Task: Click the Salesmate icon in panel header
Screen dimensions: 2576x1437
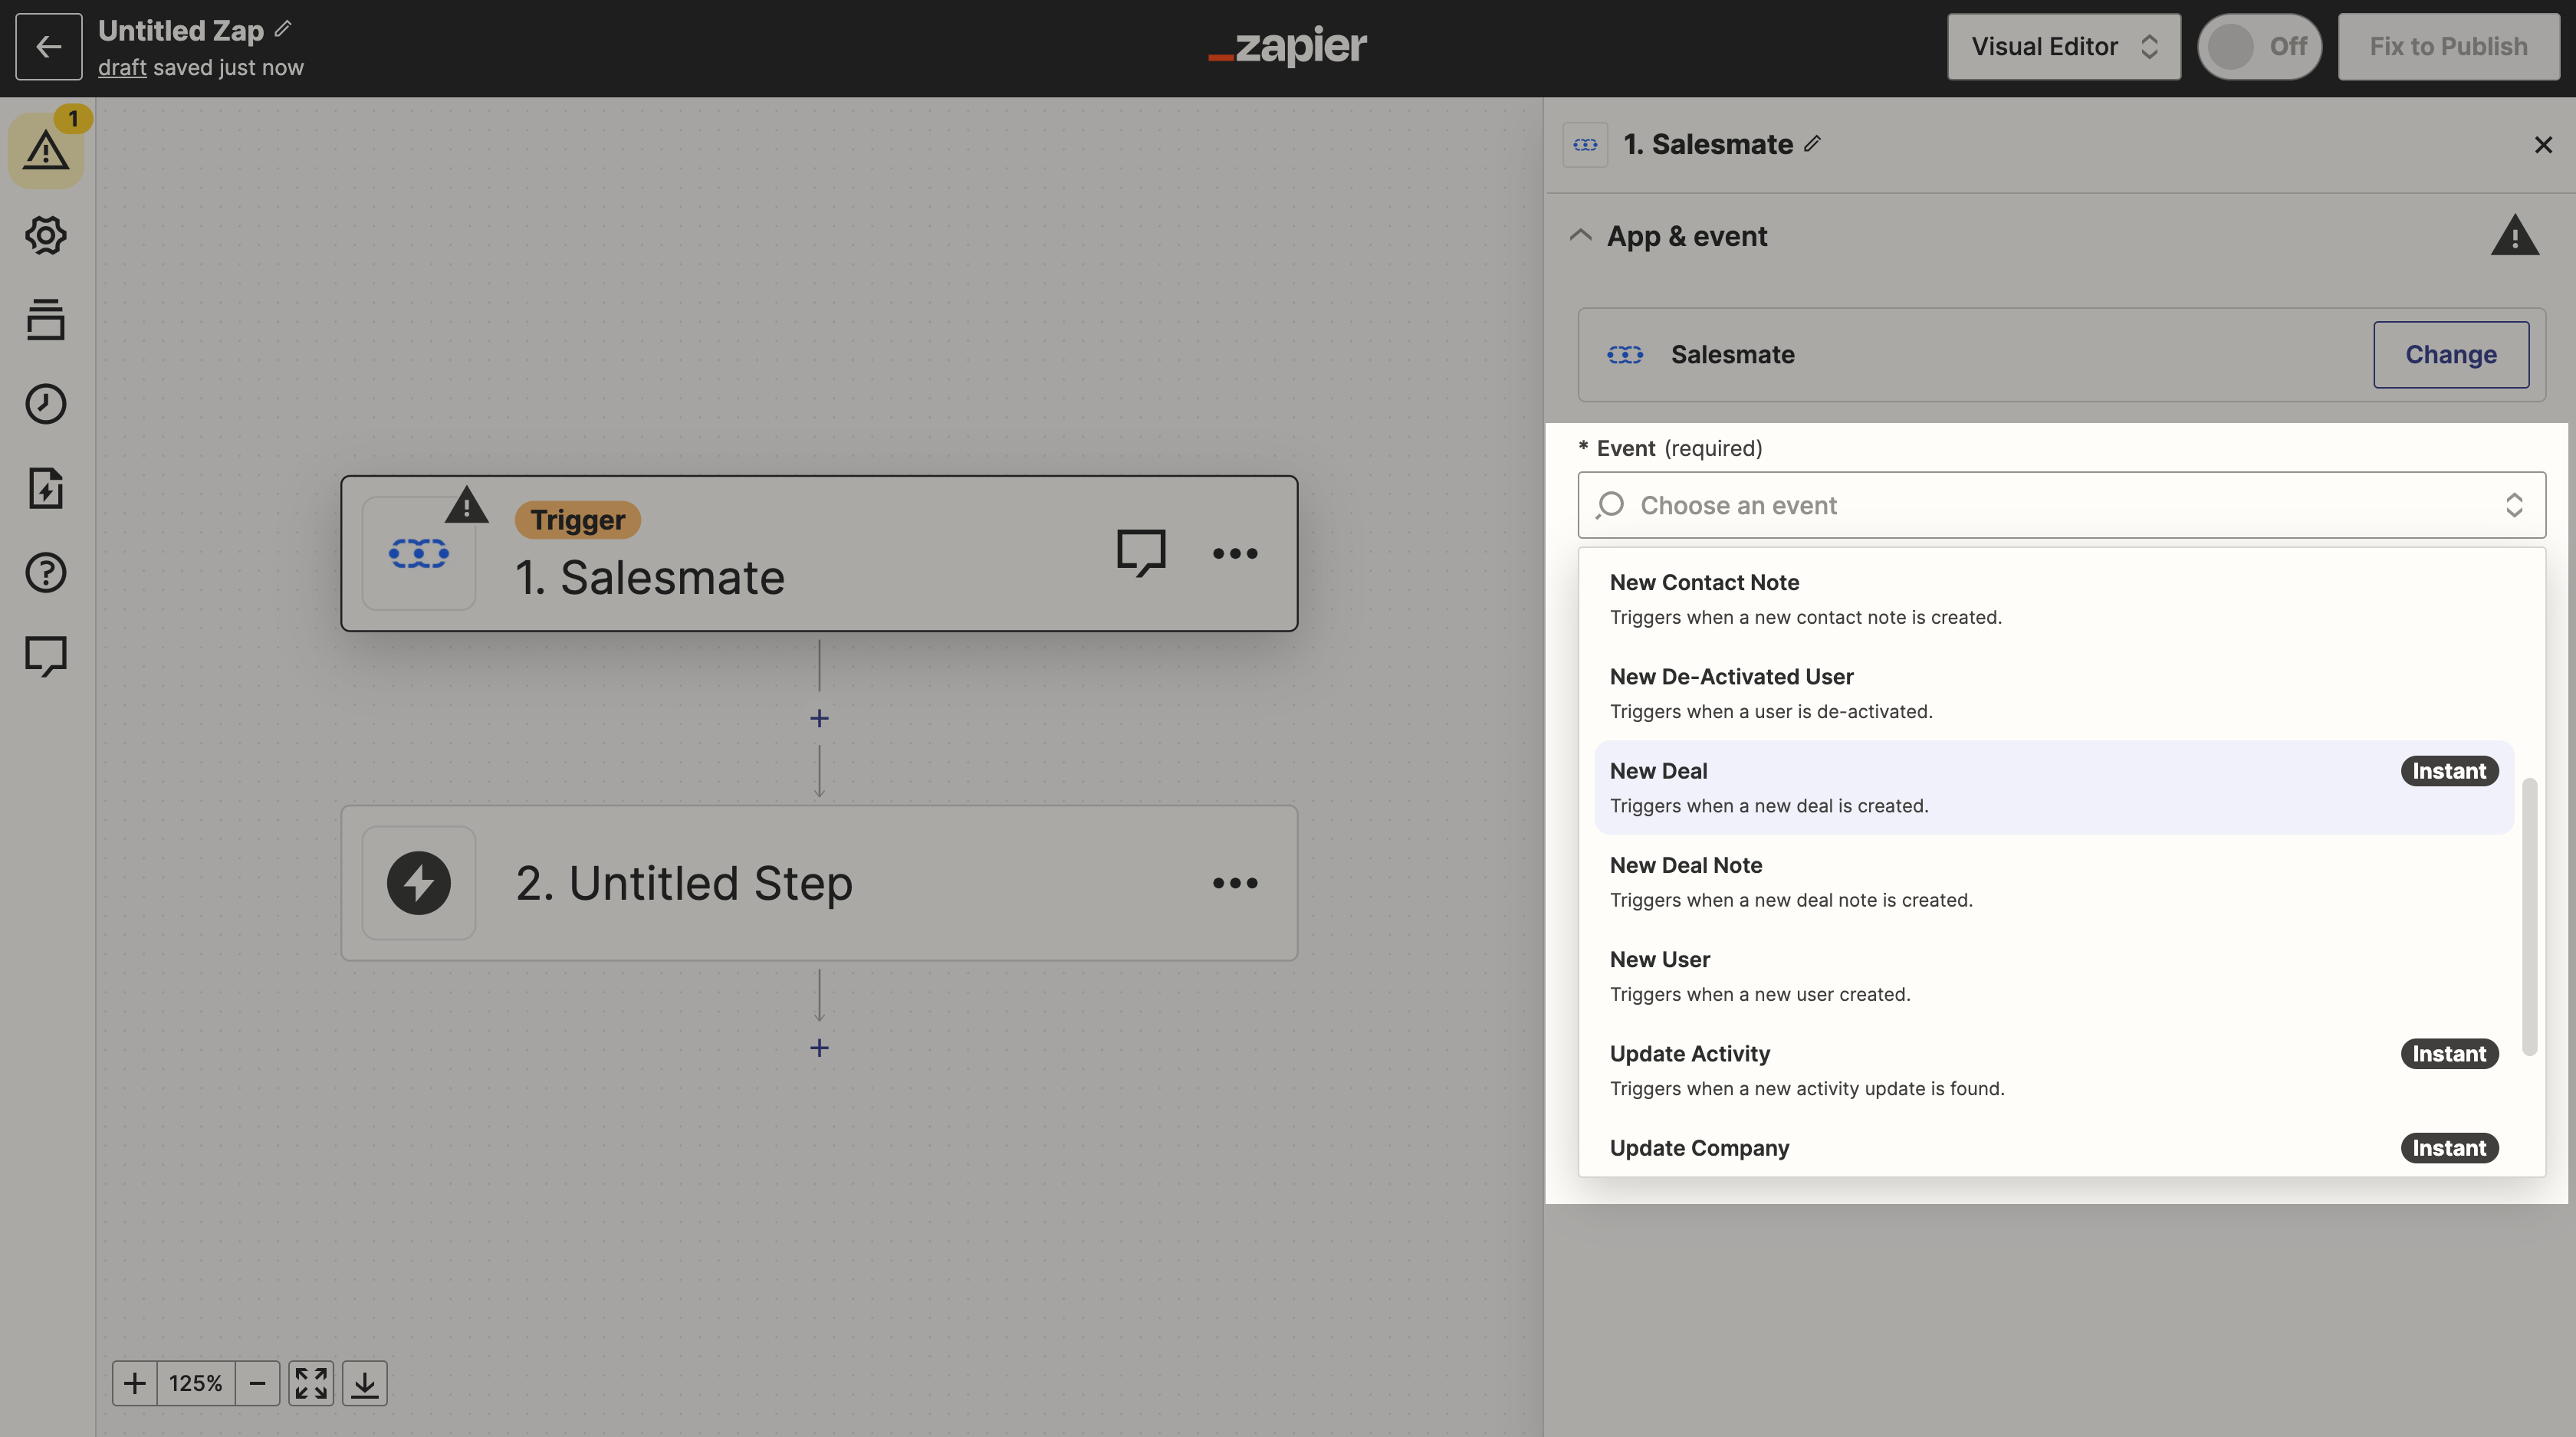Action: click(1585, 145)
